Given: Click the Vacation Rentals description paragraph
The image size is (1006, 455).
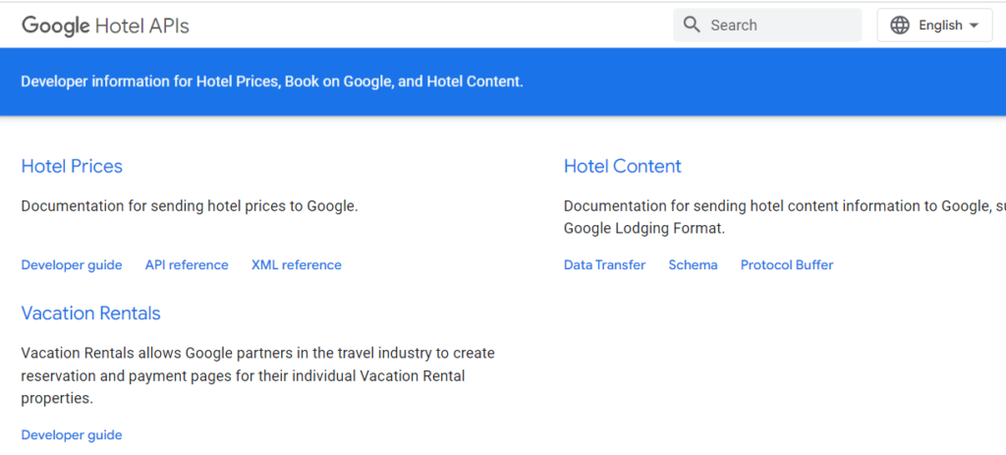Looking at the screenshot, I should [257, 375].
